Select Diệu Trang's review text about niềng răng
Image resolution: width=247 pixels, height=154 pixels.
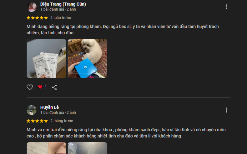point(123,30)
